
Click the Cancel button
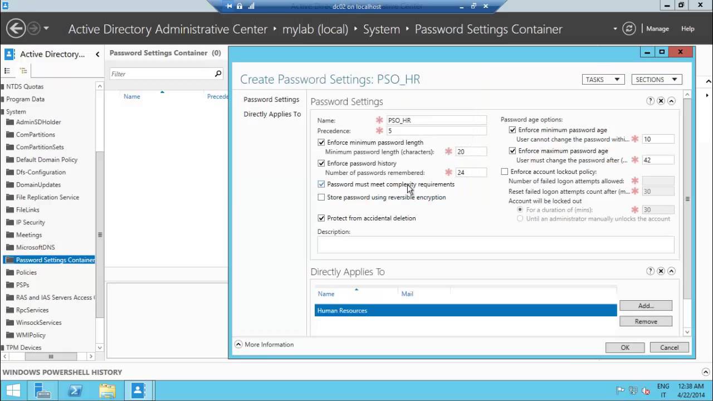(670, 347)
